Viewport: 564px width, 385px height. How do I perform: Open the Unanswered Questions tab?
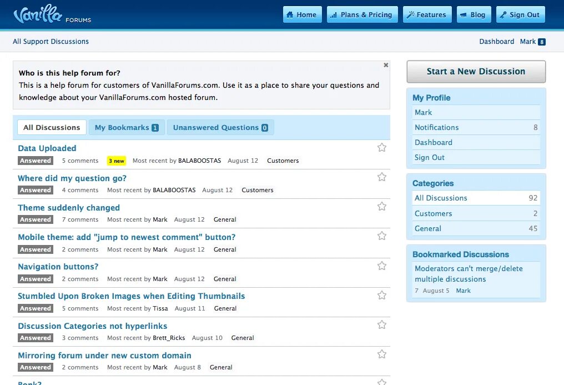pyautogui.click(x=220, y=127)
